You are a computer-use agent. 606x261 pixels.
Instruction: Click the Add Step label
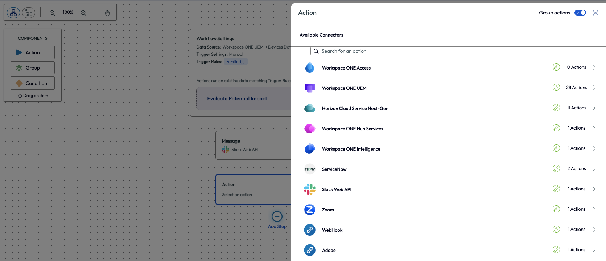pos(277,227)
